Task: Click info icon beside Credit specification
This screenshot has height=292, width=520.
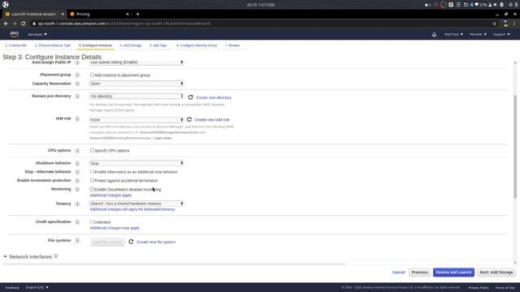Action: tap(77, 222)
